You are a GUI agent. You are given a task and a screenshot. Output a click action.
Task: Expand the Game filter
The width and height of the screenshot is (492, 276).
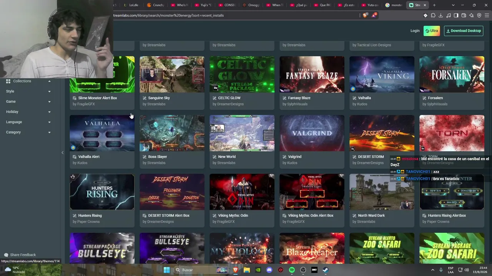[49, 102]
